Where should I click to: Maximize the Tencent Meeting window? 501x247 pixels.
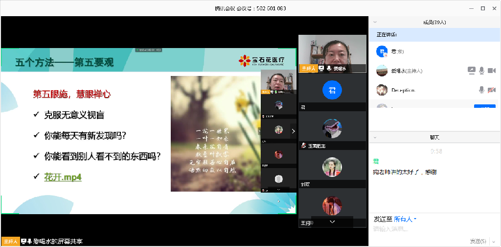483,8
